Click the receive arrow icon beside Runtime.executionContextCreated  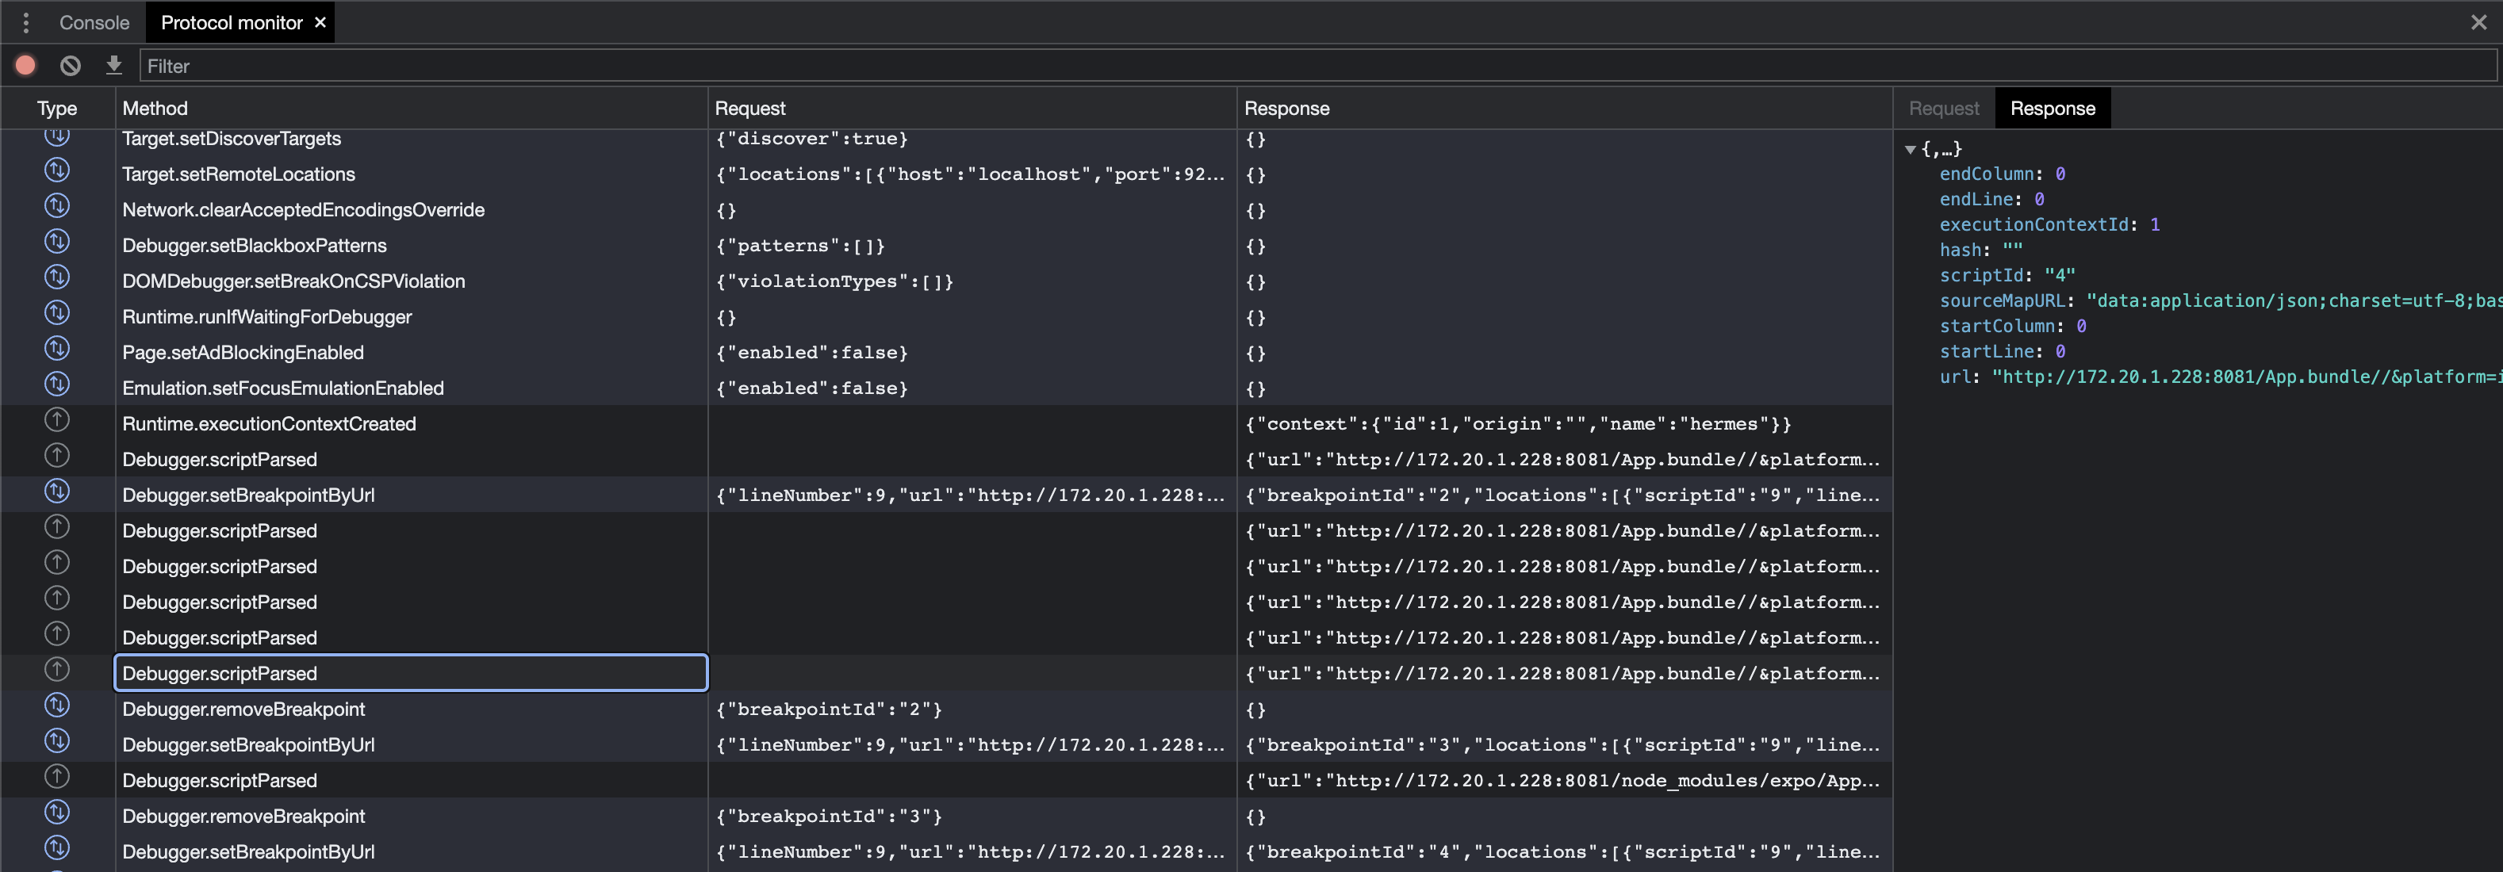click(56, 420)
